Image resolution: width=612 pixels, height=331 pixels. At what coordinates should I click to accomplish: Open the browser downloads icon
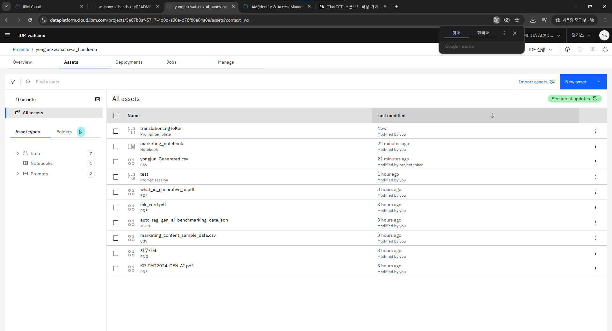coord(533,20)
